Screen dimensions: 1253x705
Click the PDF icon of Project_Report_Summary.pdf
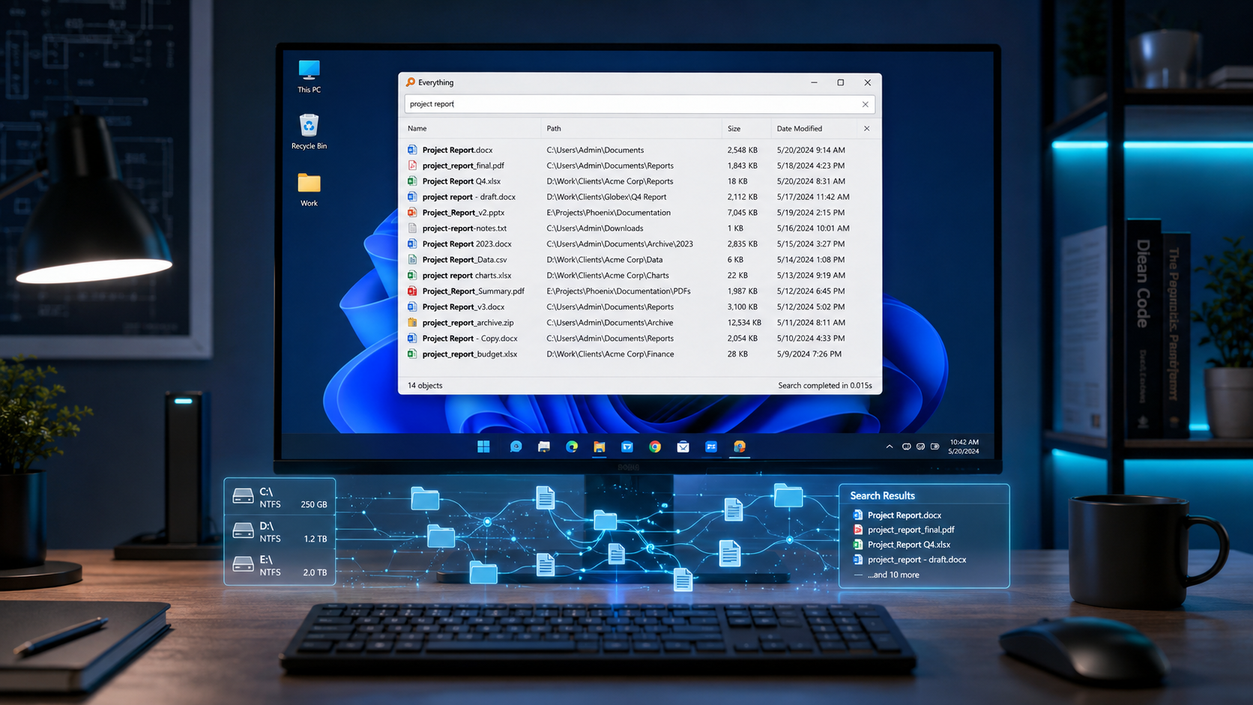coord(412,291)
